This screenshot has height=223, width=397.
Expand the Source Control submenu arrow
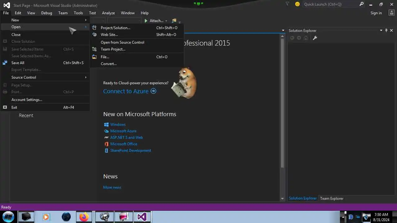[x=86, y=77]
